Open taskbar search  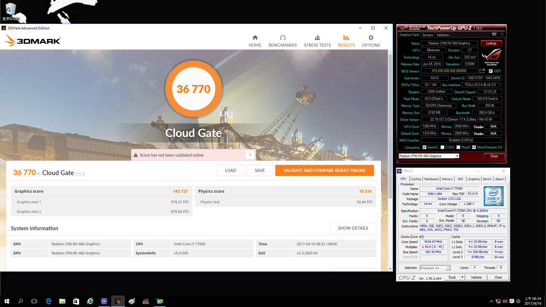click(x=20, y=301)
